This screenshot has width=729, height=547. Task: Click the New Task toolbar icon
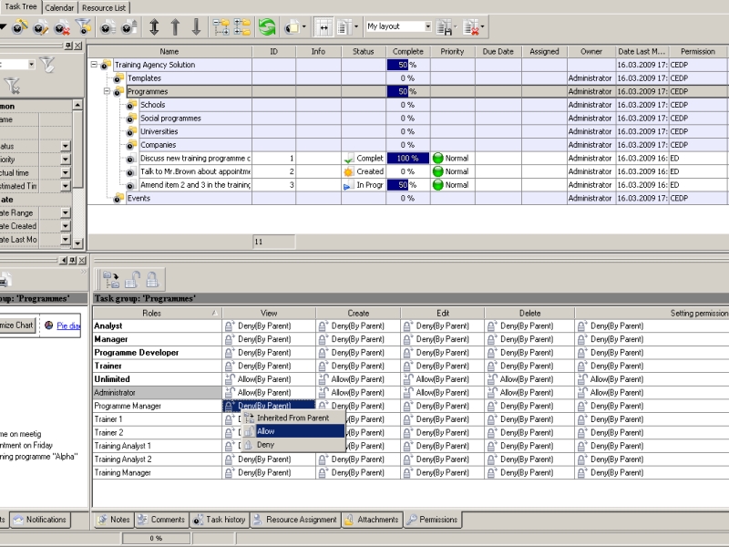[x=19, y=27]
